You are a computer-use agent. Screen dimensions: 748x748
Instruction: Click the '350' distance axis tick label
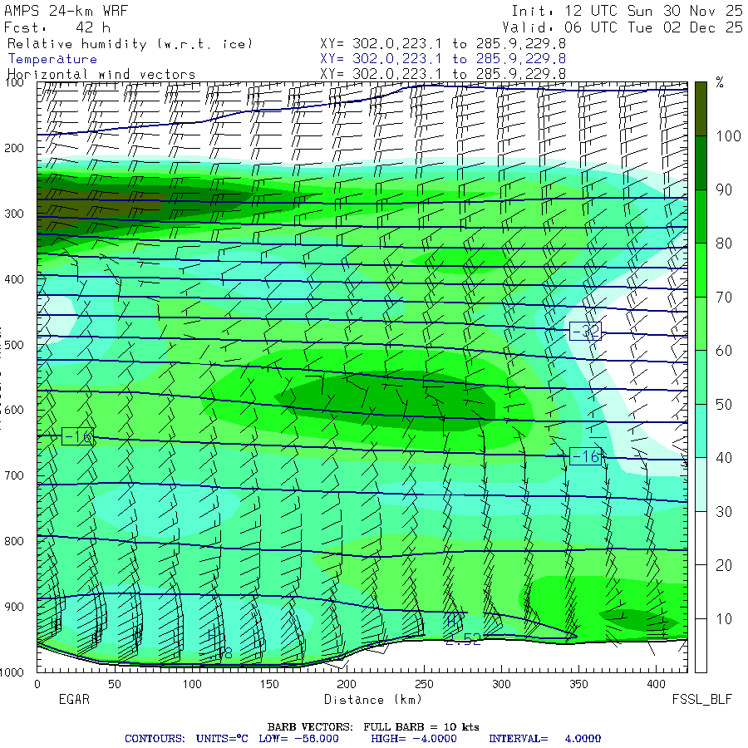tap(578, 685)
